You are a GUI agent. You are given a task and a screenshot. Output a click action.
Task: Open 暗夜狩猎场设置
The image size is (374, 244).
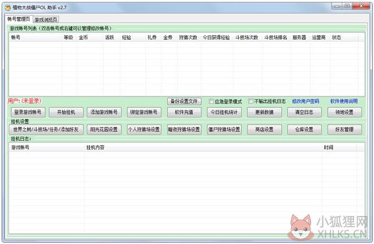(x=184, y=129)
